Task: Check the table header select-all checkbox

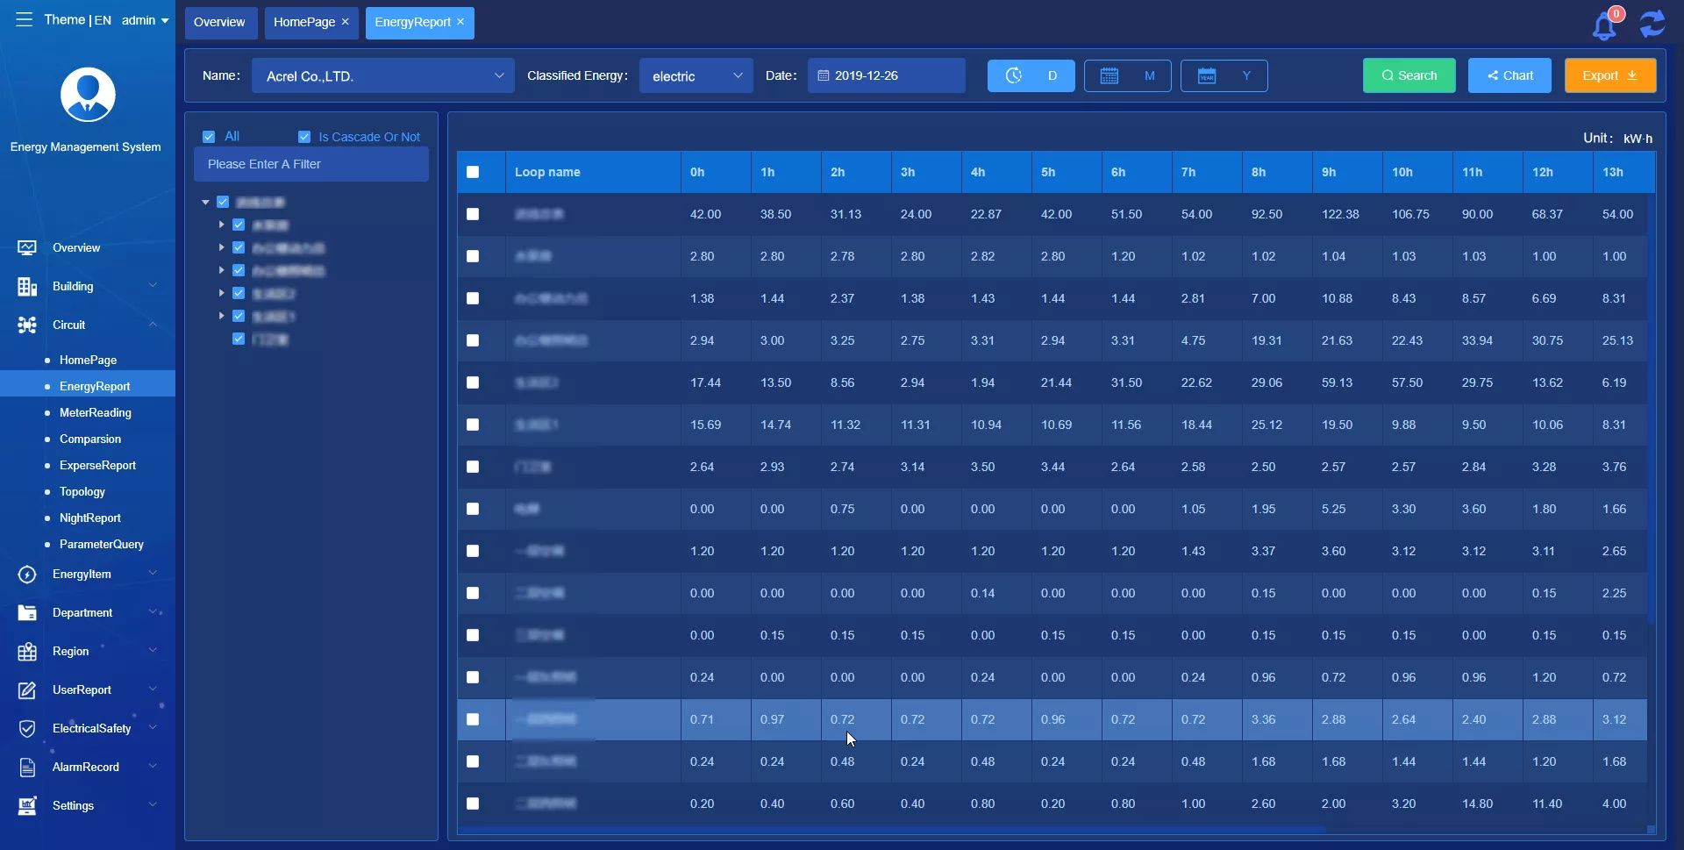Action: pyautogui.click(x=473, y=172)
